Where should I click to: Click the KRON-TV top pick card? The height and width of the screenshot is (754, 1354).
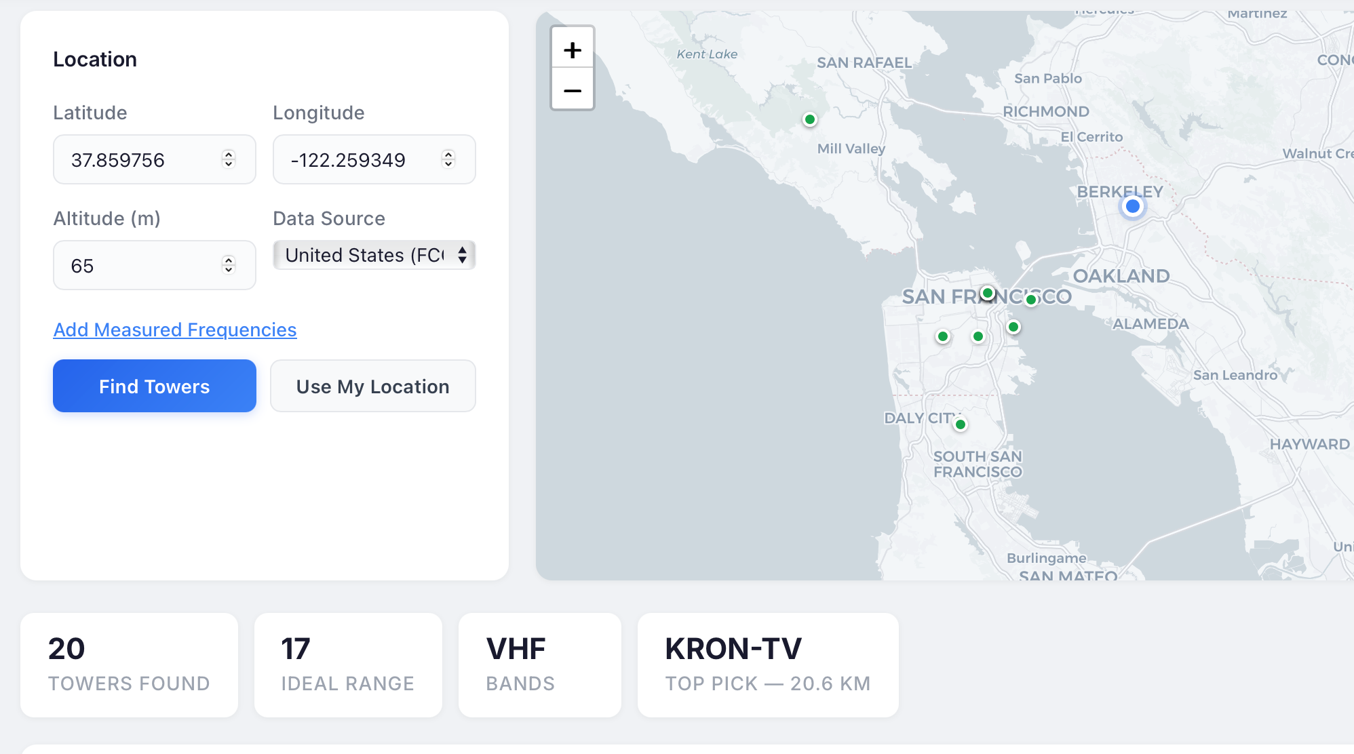(767, 665)
